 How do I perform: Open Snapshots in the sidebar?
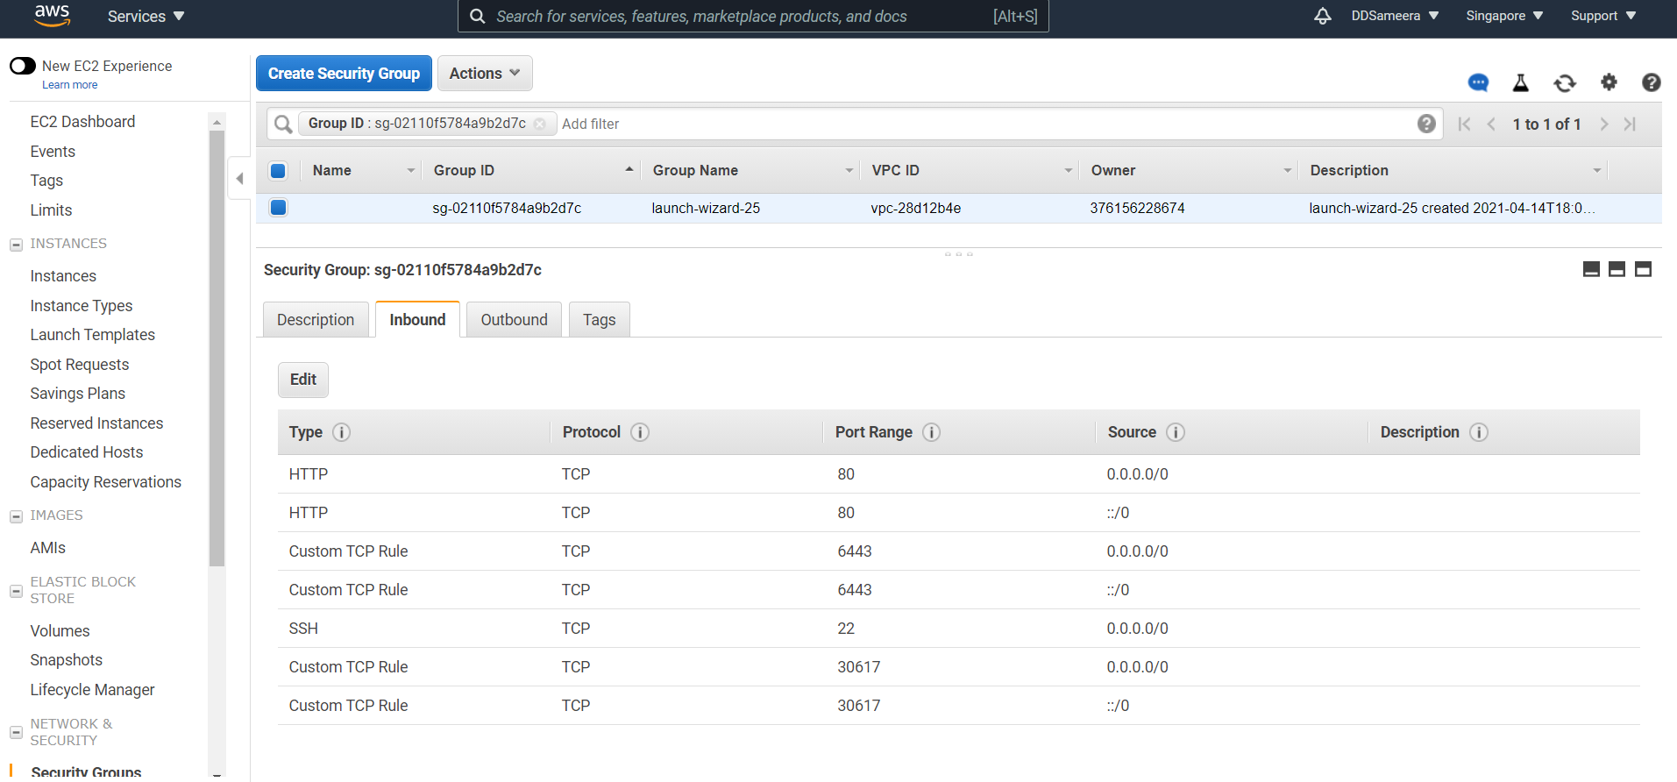point(66,660)
